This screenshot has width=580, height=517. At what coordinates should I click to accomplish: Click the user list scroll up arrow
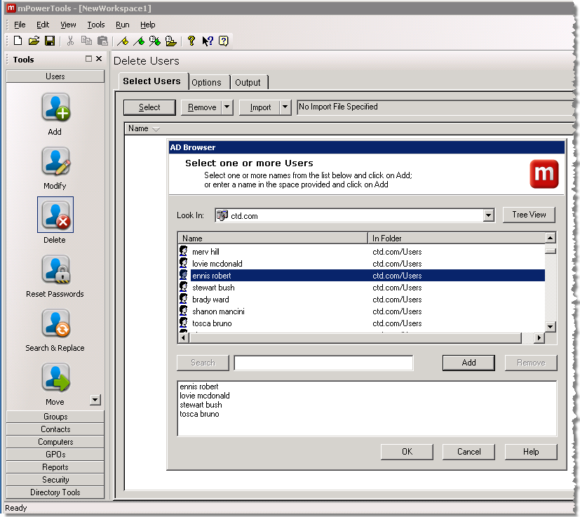coord(551,238)
